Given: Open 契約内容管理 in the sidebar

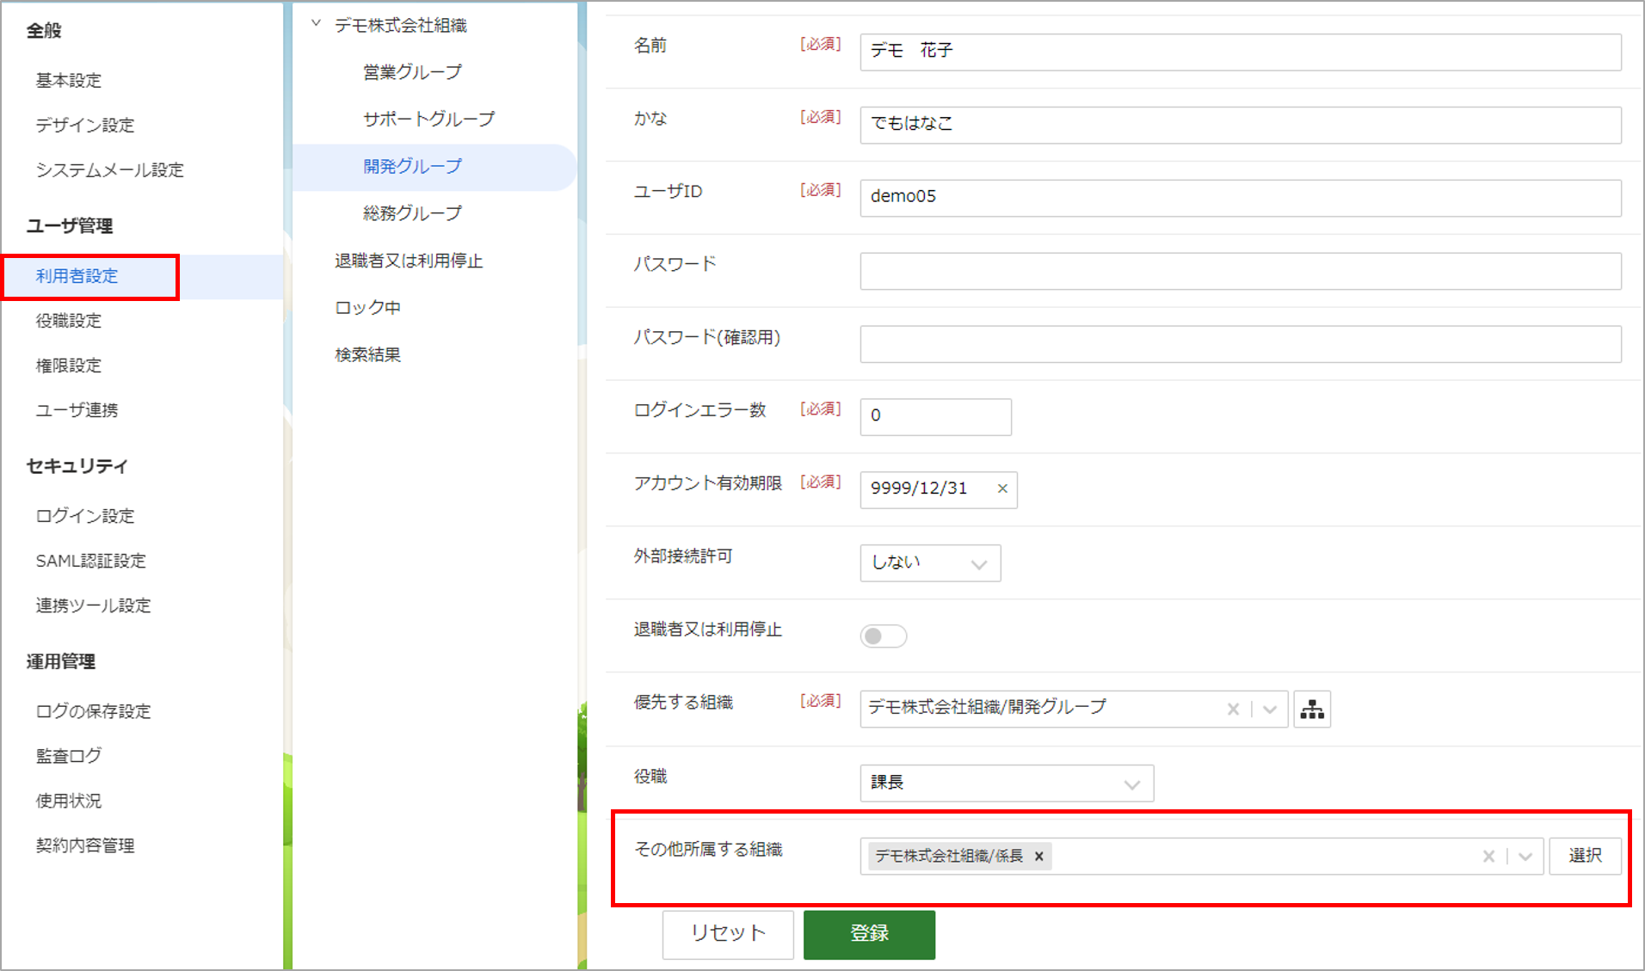Looking at the screenshot, I should point(85,845).
